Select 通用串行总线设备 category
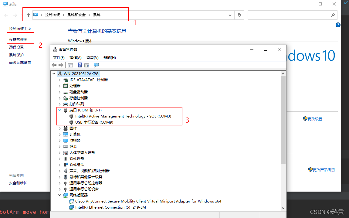This screenshot has height=218, width=349. coord(84,189)
